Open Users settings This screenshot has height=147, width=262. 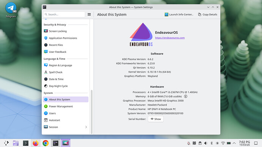pyautogui.click(x=65, y=113)
